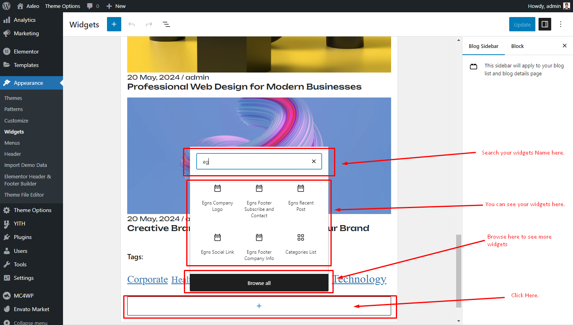
Task: Insert Egns Footer Subscribe and Contact widget
Action: [259, 202]
